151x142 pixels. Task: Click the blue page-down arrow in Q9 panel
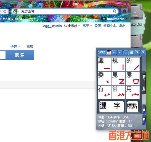(x=144, y=120)
